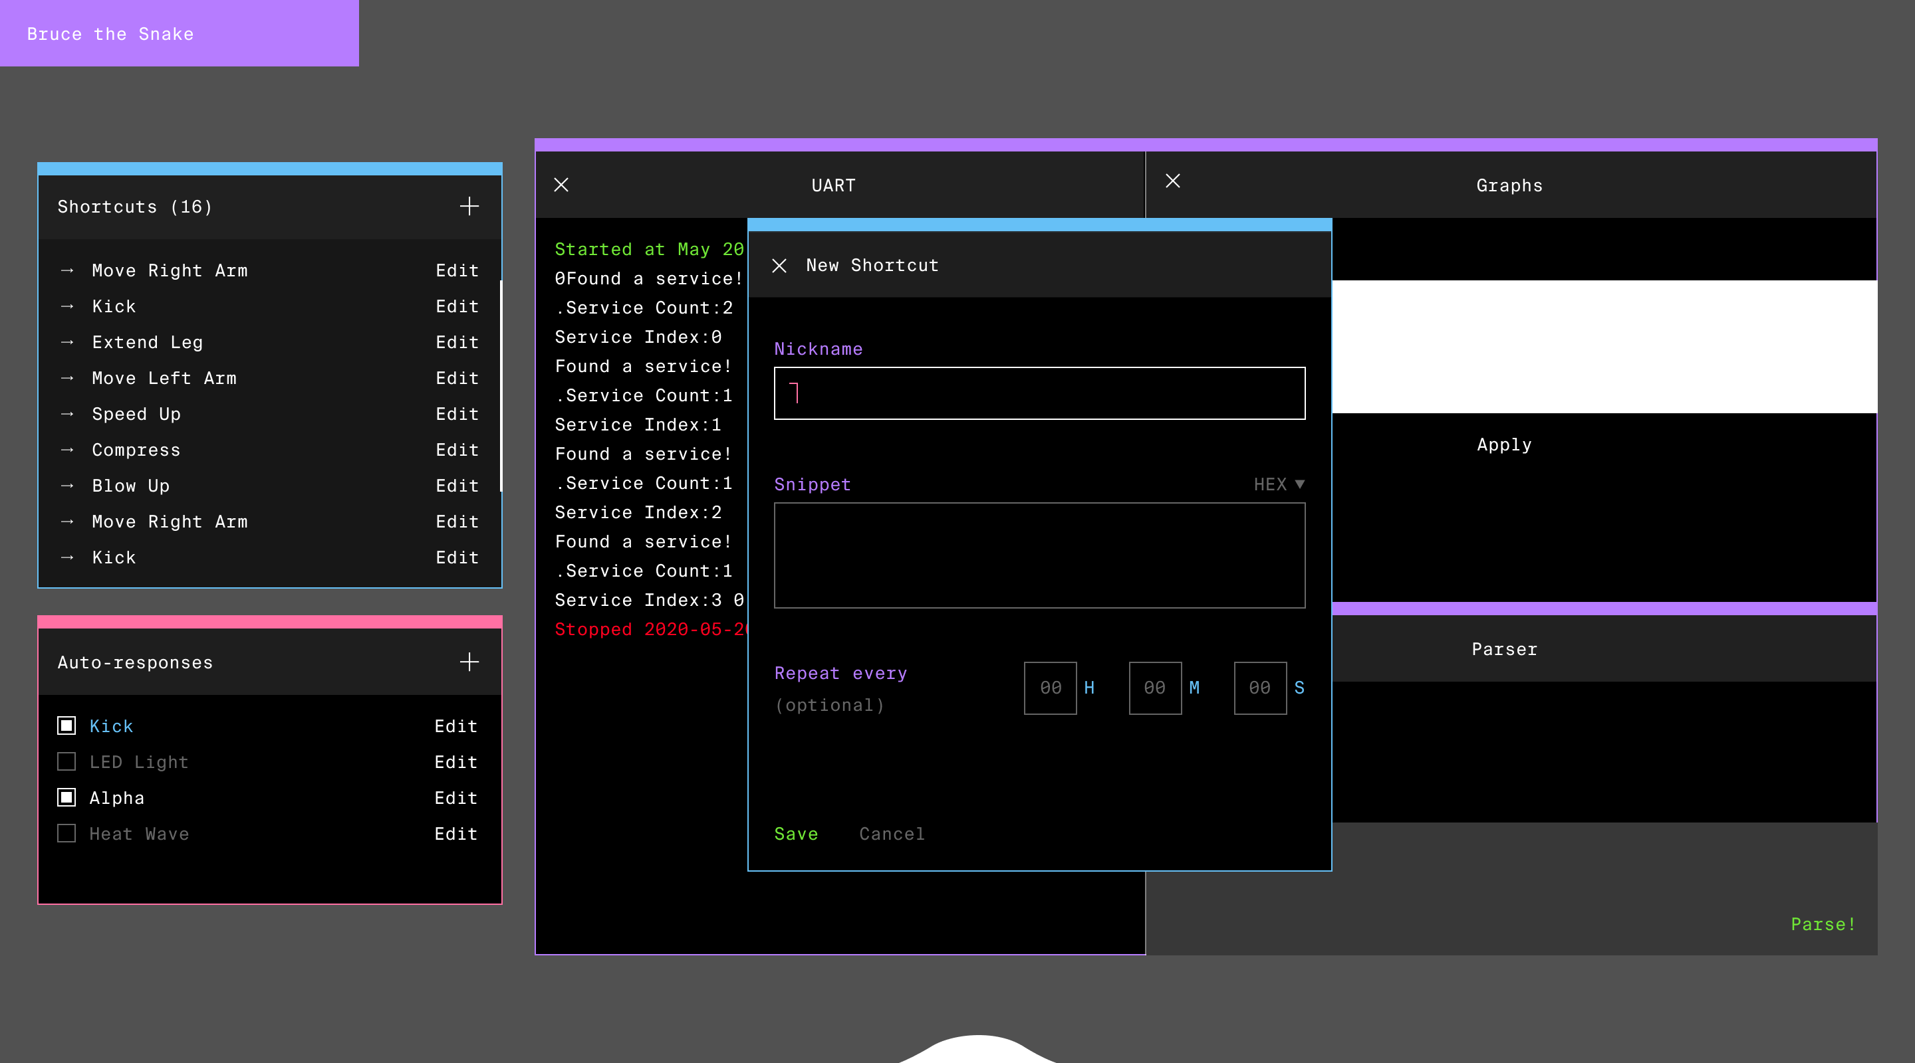Close the UART panel with X icon

[561, 185]
